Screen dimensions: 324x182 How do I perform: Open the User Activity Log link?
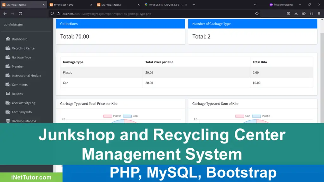coord(23,103)
